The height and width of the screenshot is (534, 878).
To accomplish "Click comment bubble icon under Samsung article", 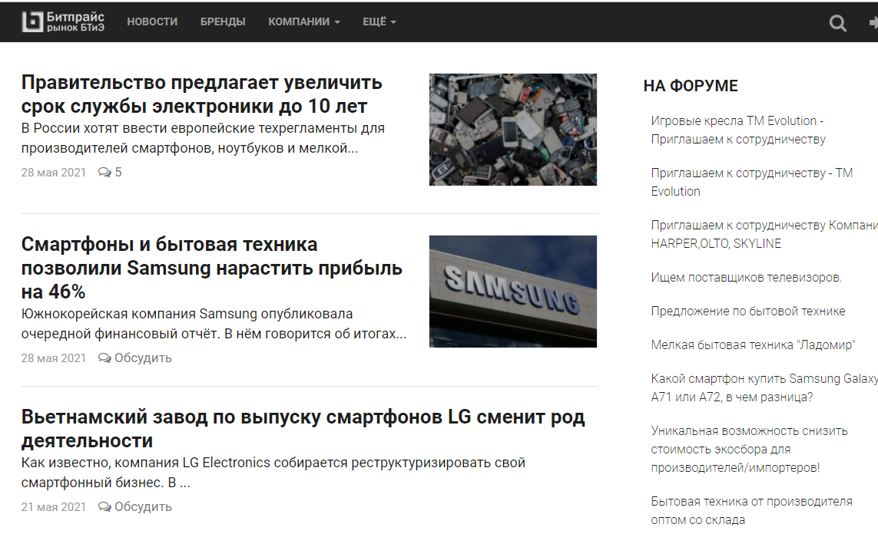I will [x=104, y=358].
